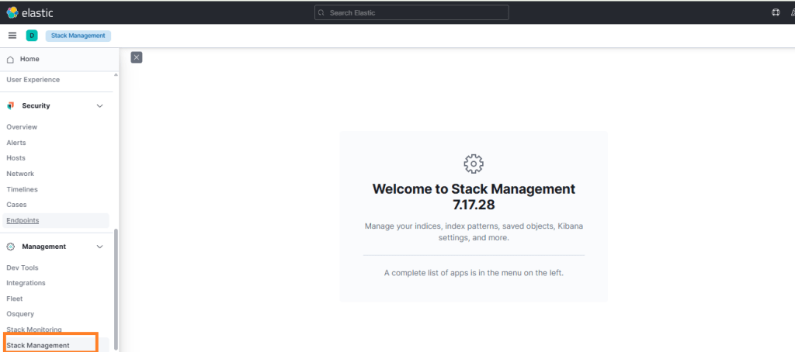Viewport: 795px width, 352px height.
Task: Click the Security section shield icon
Action: pyautogui.click(x=11, y=105)
